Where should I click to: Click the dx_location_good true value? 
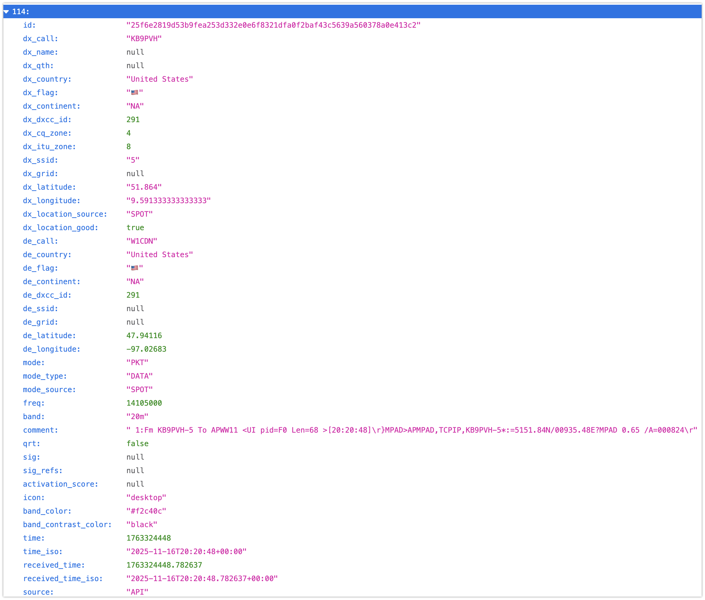click(x=135, y=227)
